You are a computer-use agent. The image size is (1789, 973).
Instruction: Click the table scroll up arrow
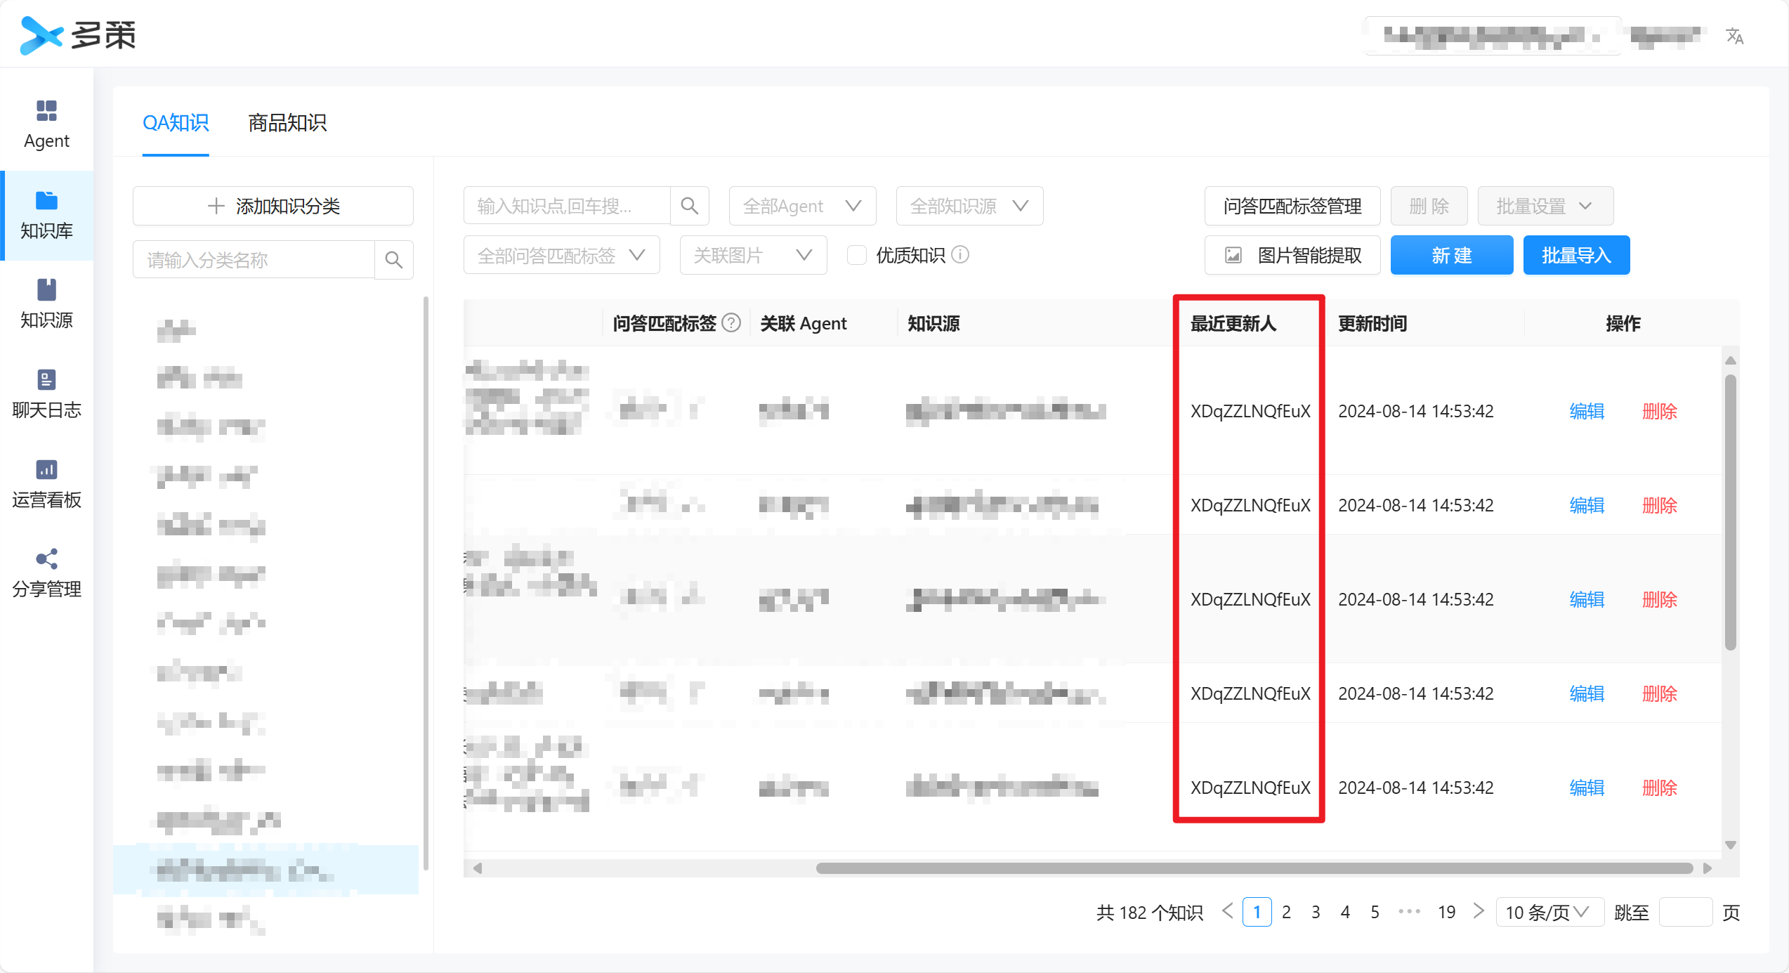click(x=1730, y=360)
